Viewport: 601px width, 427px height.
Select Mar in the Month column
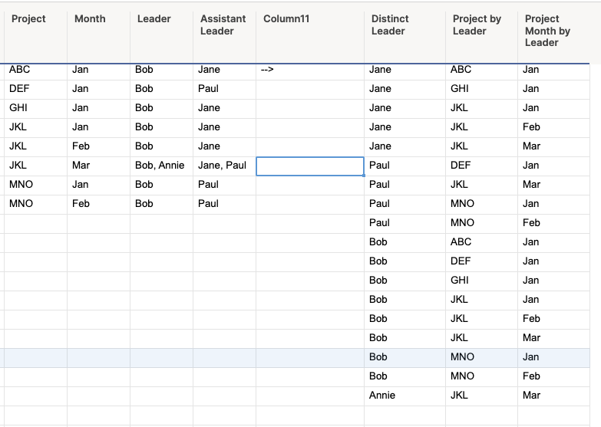point(81,166)
